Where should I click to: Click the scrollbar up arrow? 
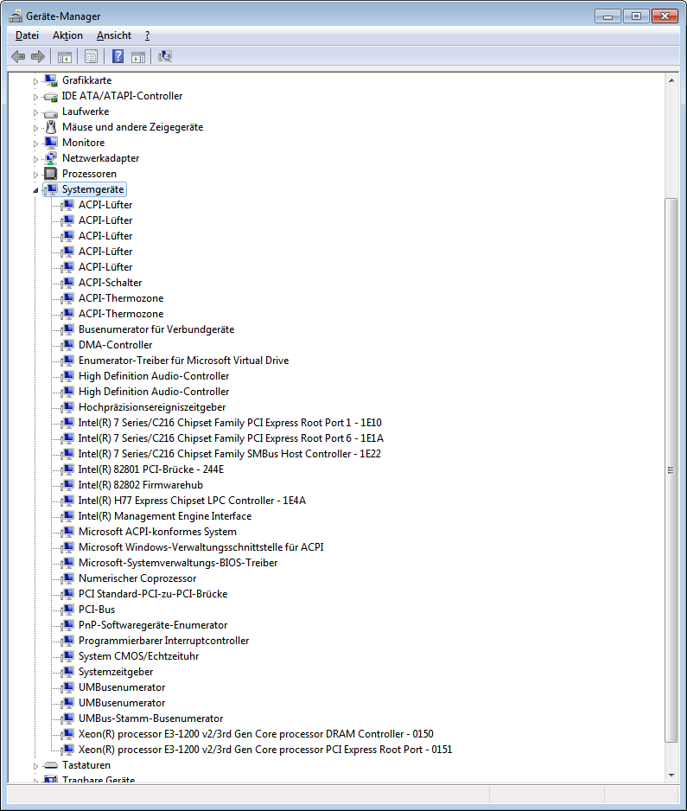pyautogui.click(x=671, y=80)
